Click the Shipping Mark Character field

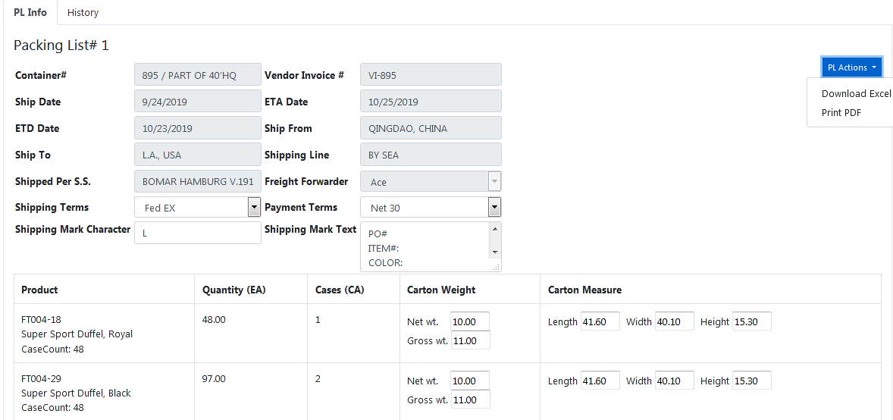click(197, 233)
